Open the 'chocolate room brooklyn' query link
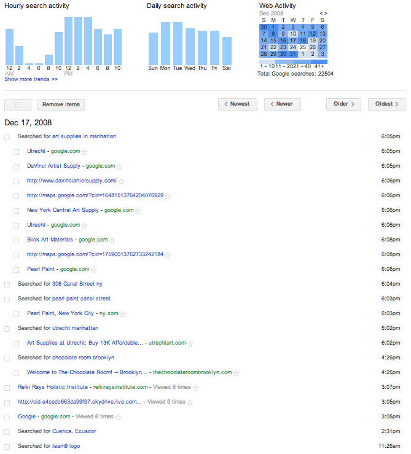 point(83,358)
